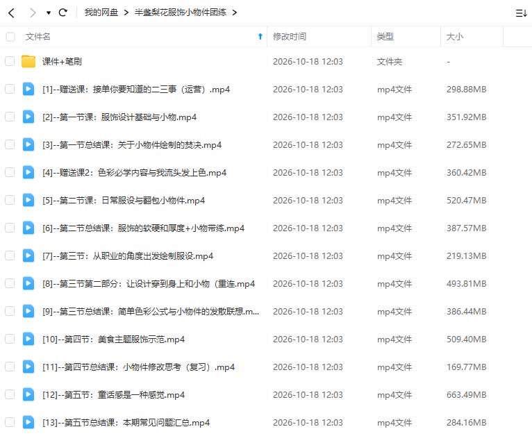Open file [3]--第一节总结课 filename
Viewport: 532px width, 436px height.
[x=132, y=145]
